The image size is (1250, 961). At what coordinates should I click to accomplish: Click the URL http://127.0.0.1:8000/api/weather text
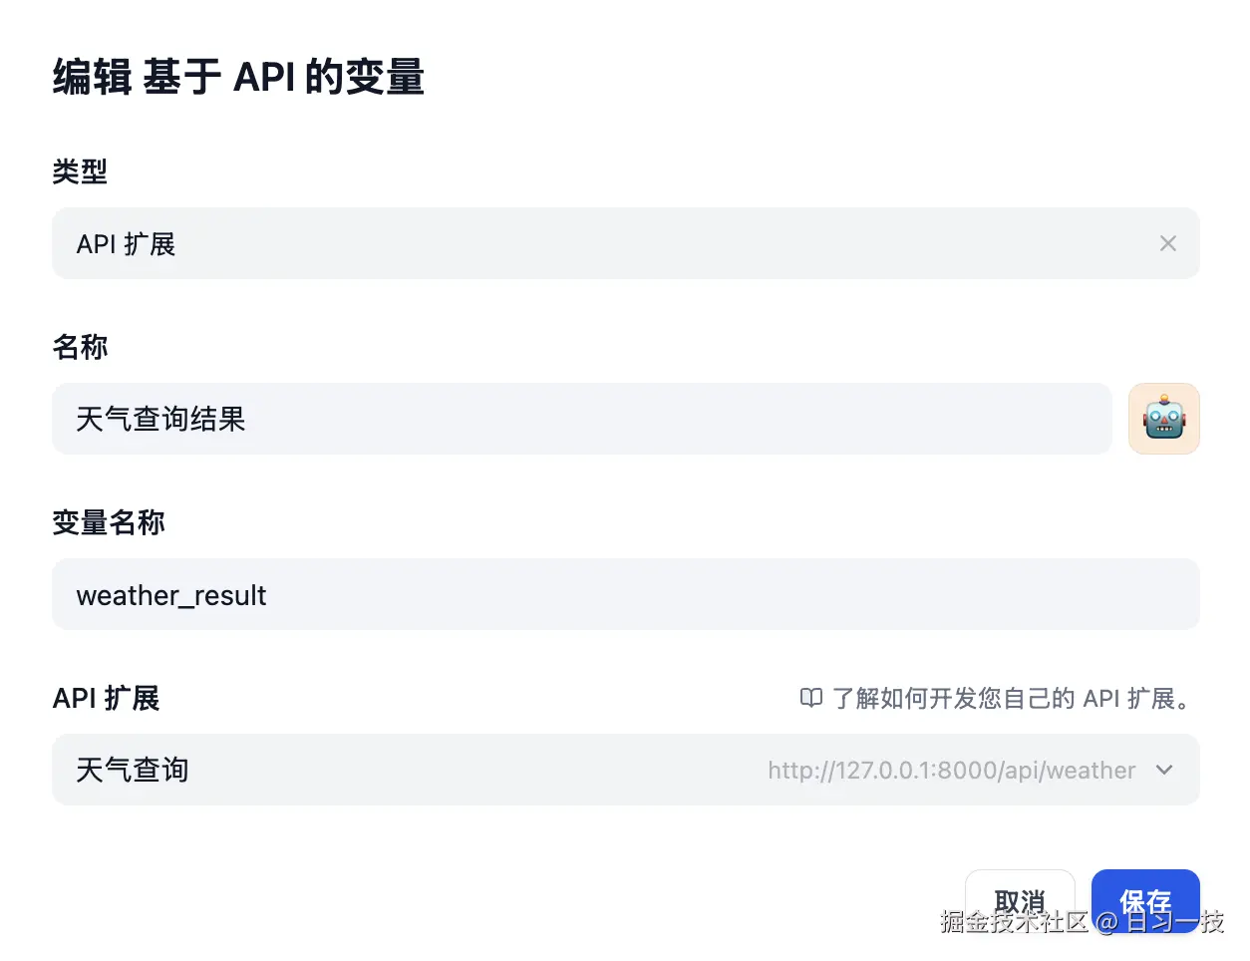950,770
